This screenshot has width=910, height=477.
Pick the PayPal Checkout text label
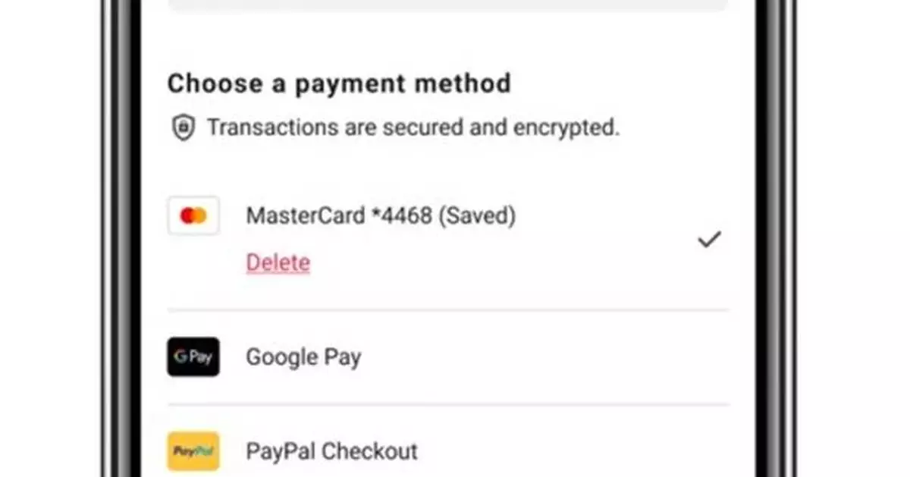[x=331, y=451]
